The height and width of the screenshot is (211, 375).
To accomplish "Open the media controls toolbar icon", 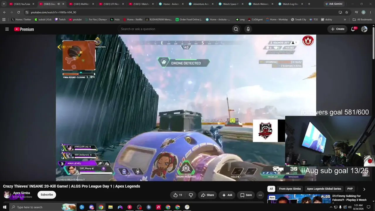I will click(x=356, y=12).
